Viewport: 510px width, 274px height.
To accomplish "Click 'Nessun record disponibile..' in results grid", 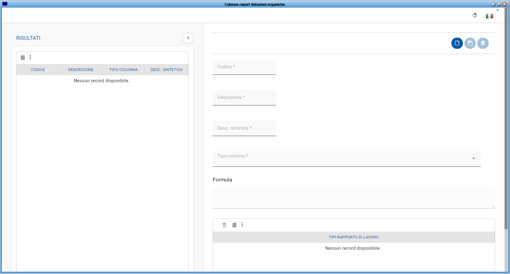I will pyautogui.click(x=102, y=81).
